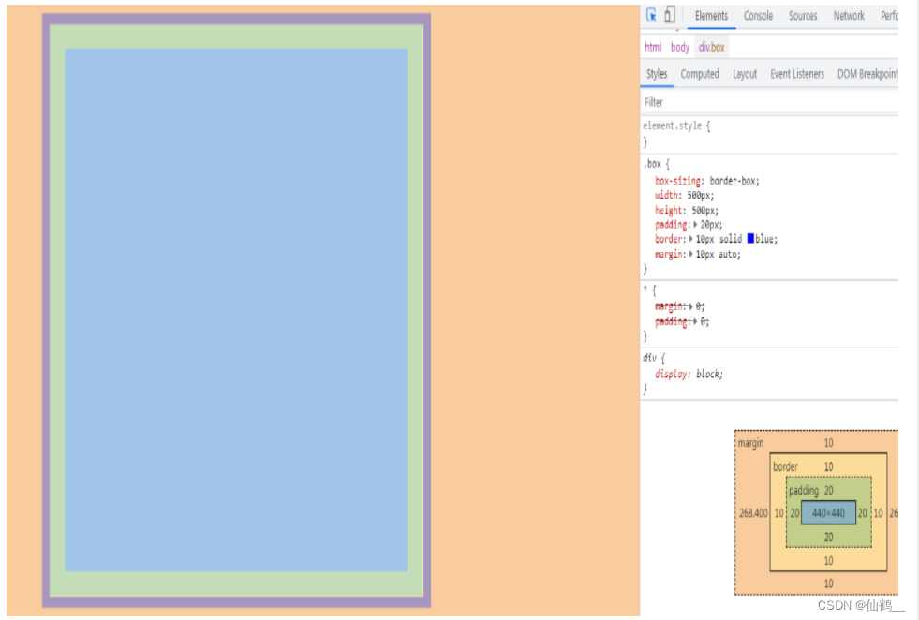This screenshot has height=620, width=919.
Task: Open the Sources panel
Action: [x=802, y=15]
